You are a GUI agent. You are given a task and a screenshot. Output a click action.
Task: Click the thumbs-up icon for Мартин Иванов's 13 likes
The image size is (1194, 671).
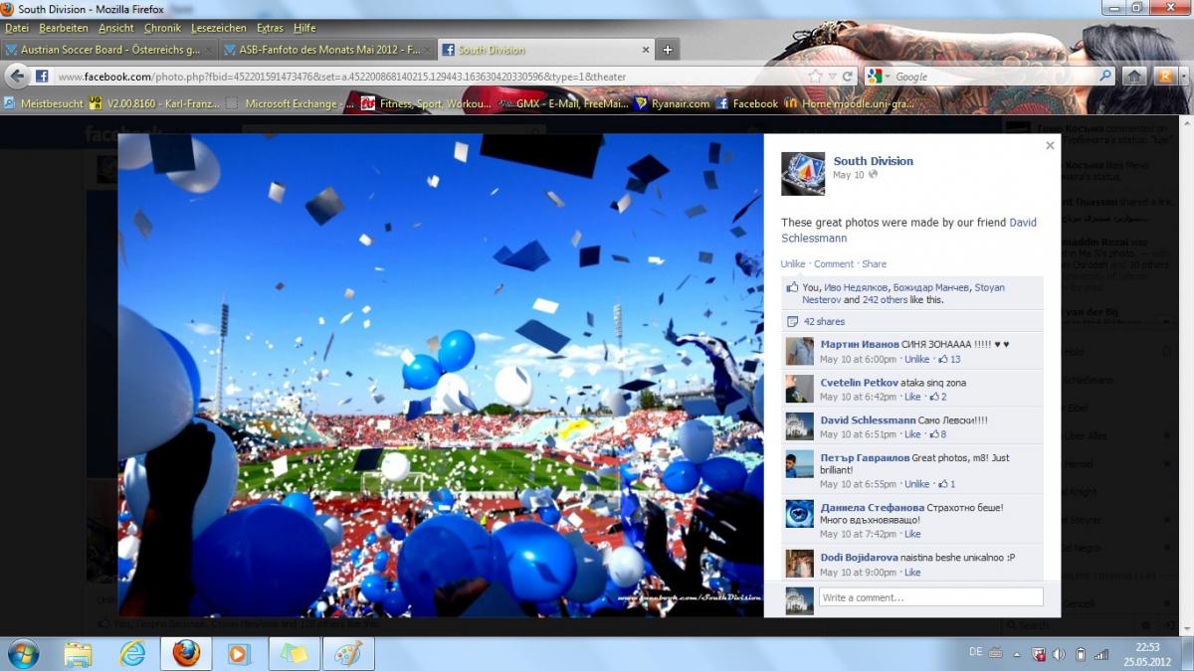click(942, 359)
